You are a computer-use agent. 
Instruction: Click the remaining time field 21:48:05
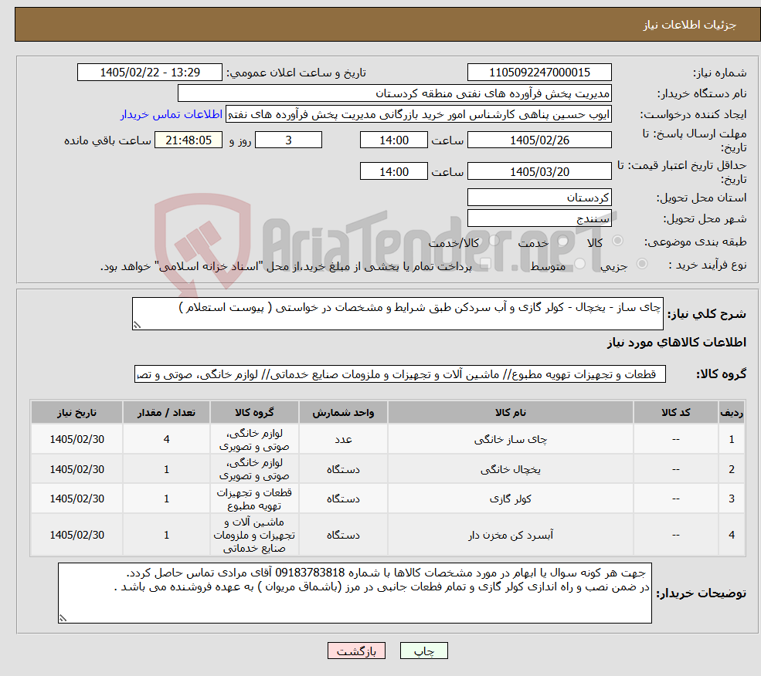(189, 140)
